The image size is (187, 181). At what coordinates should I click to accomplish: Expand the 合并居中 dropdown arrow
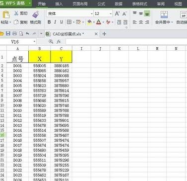(x=172, y=22)
